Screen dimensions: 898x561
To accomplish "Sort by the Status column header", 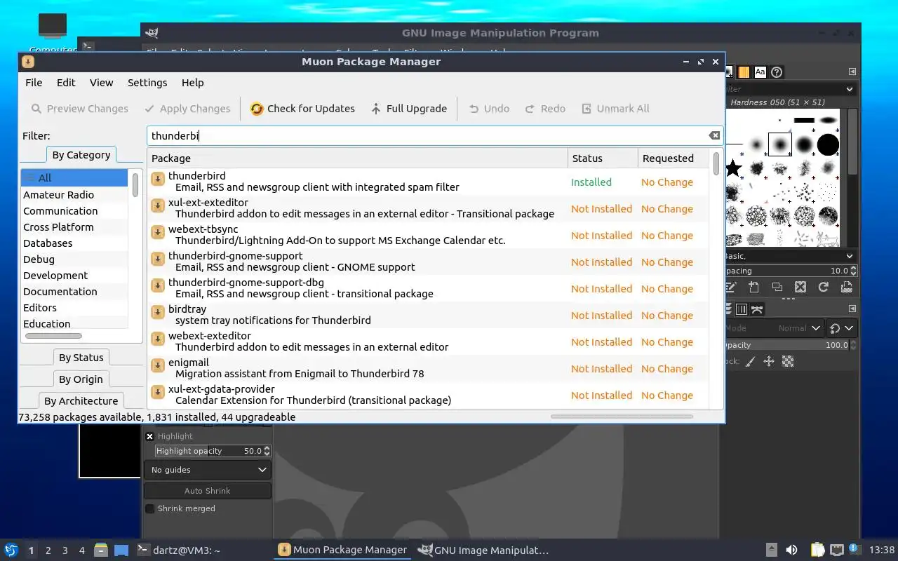I will point(603,158).
